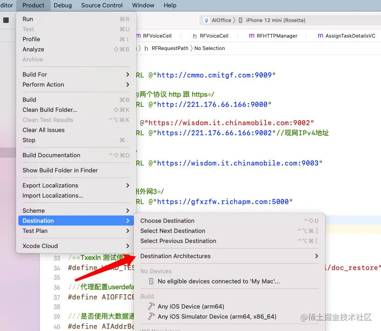
Task: Click line number 34 in the gutter
Action: click(x=57, y=268)
